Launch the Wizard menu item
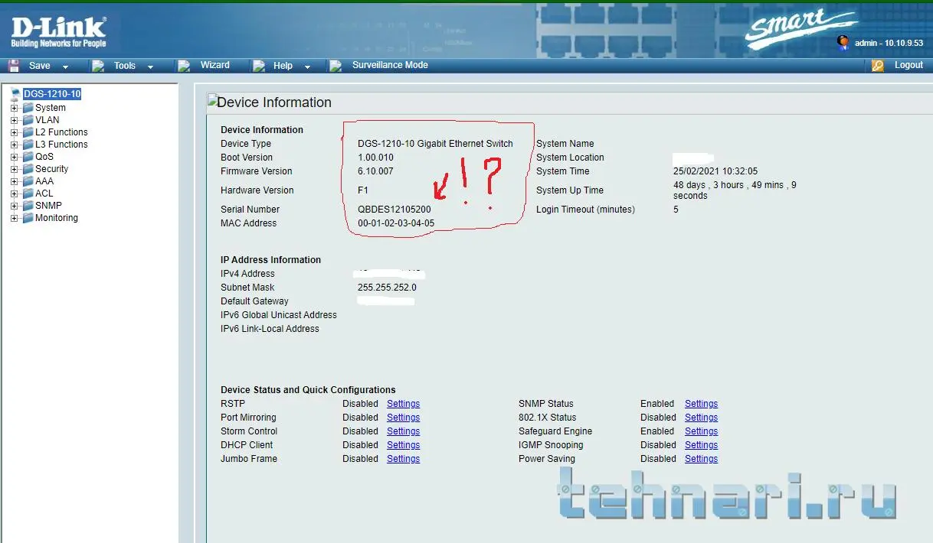Screen dimensions: 933x543 click(215, 66)
